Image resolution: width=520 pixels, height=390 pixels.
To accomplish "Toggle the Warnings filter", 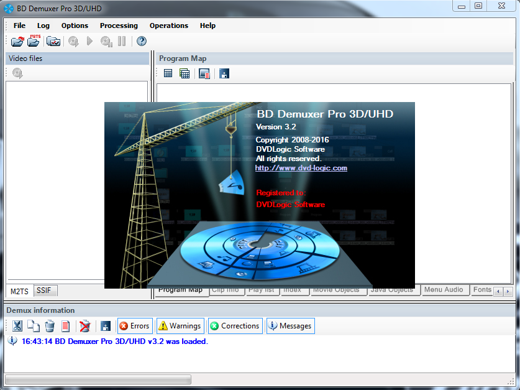I will click(x=180, y=326).
